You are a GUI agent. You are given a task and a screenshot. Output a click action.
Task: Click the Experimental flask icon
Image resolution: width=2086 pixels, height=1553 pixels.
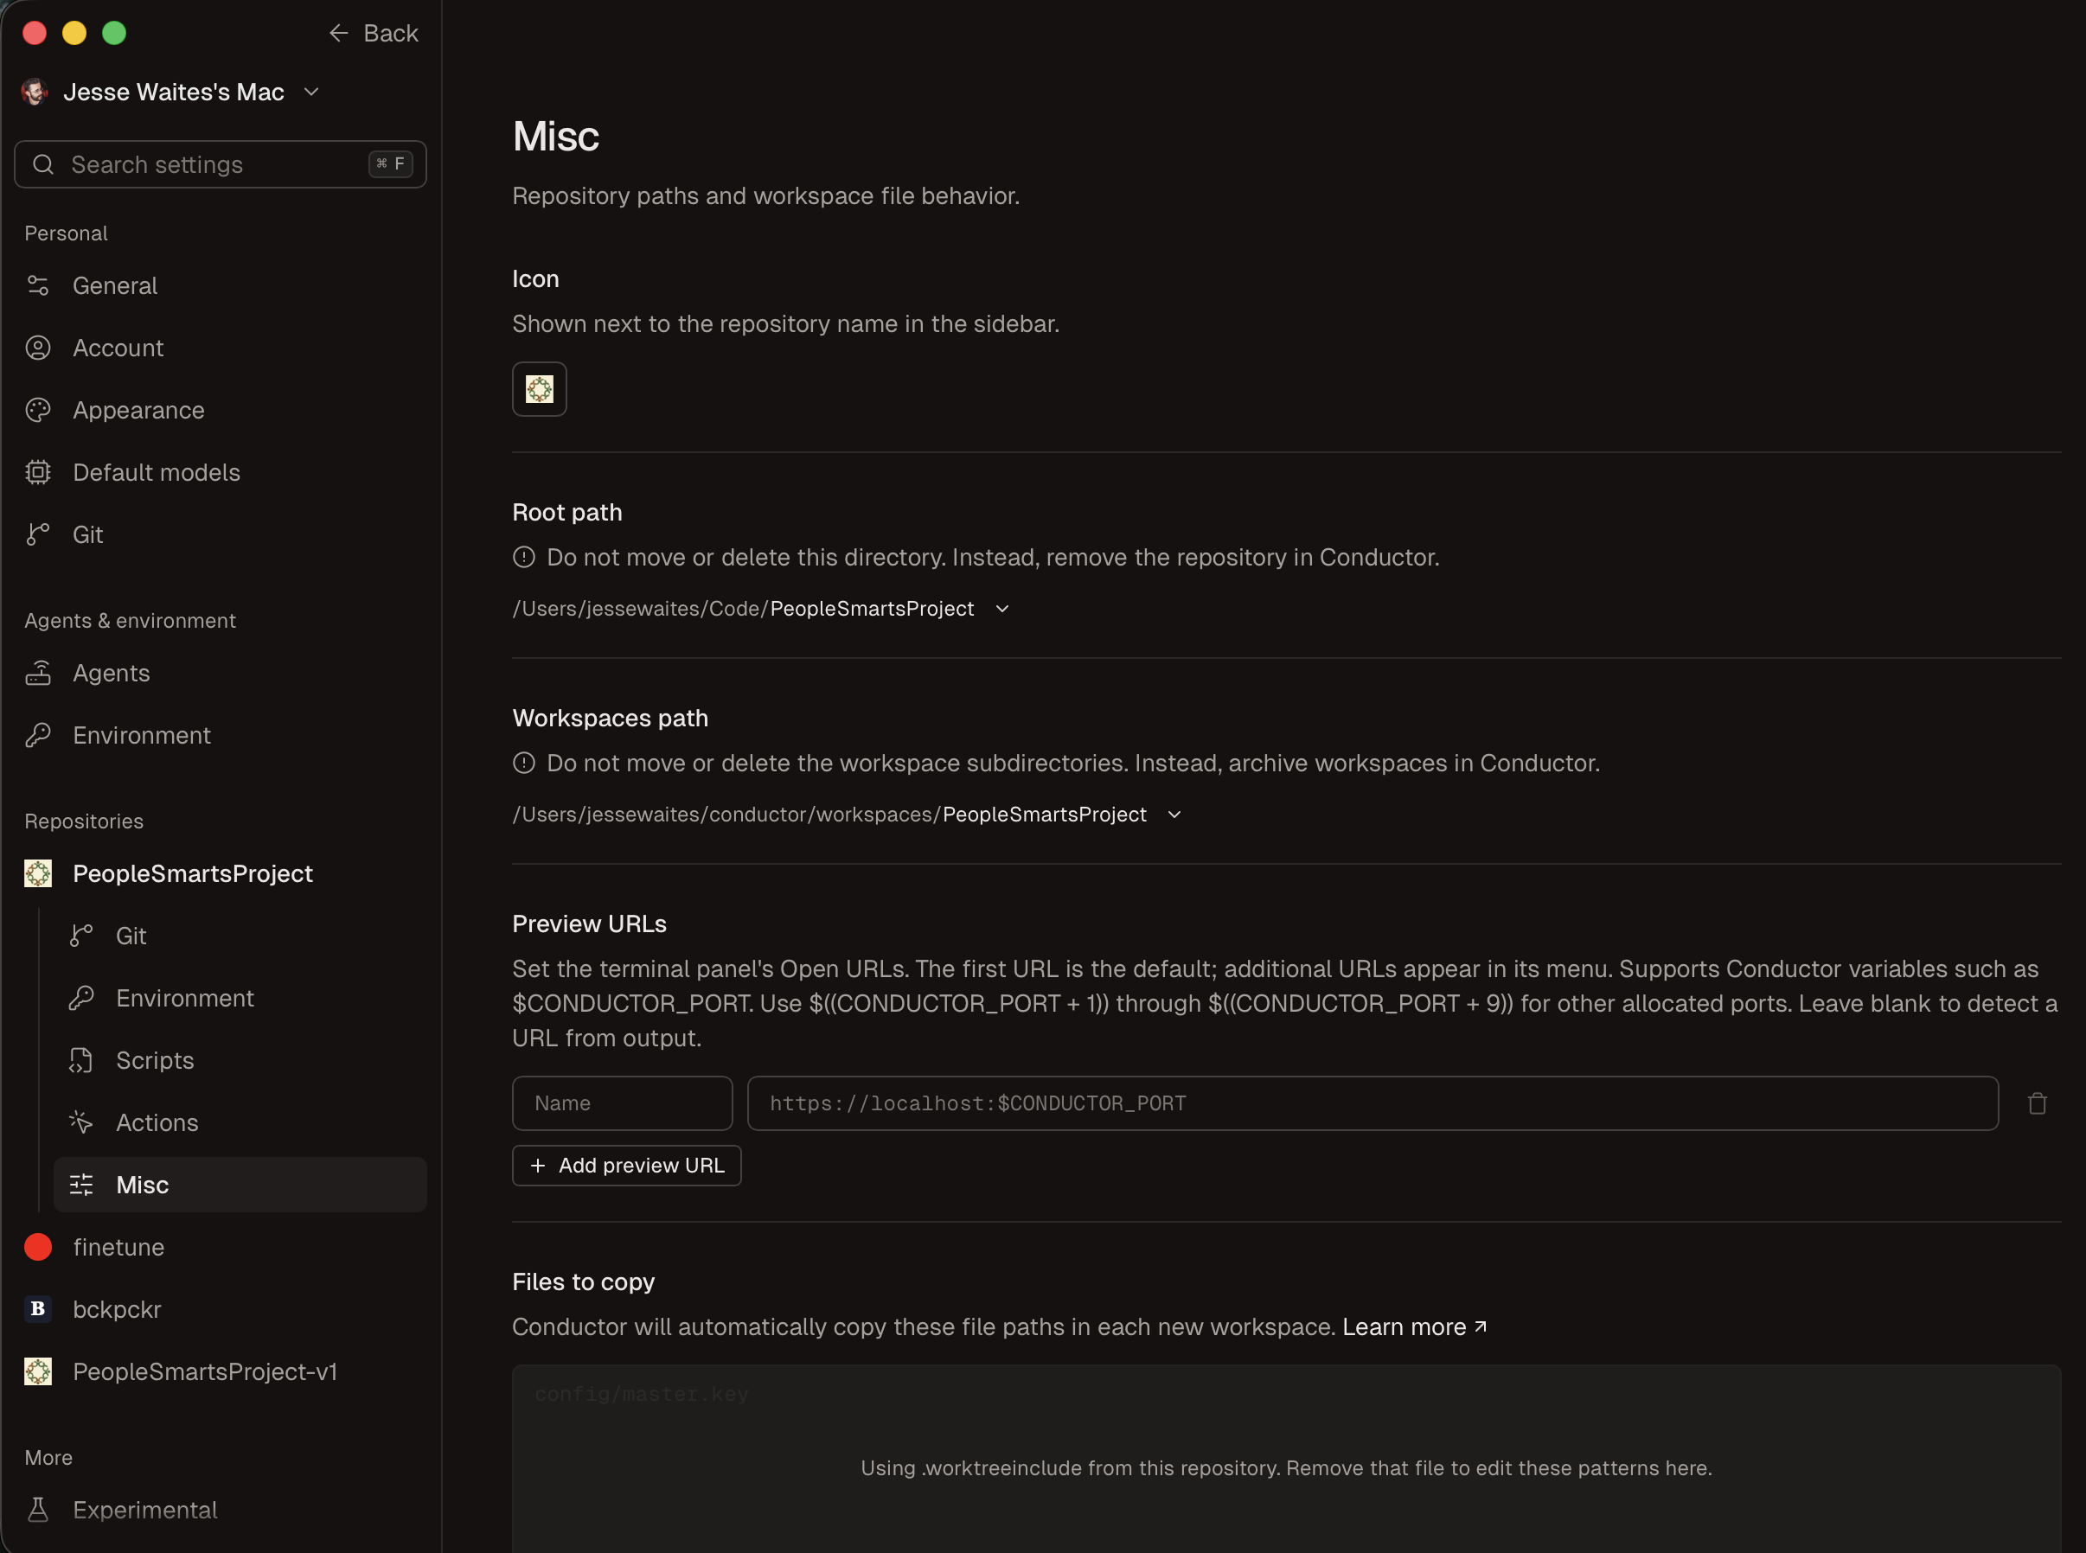37,1509
